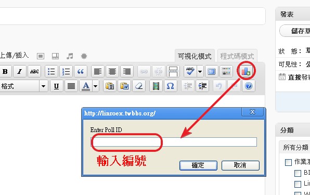The image size is (310, 195).
Task: Toggle bold formatting button
Action: click(x=5, y=71)
